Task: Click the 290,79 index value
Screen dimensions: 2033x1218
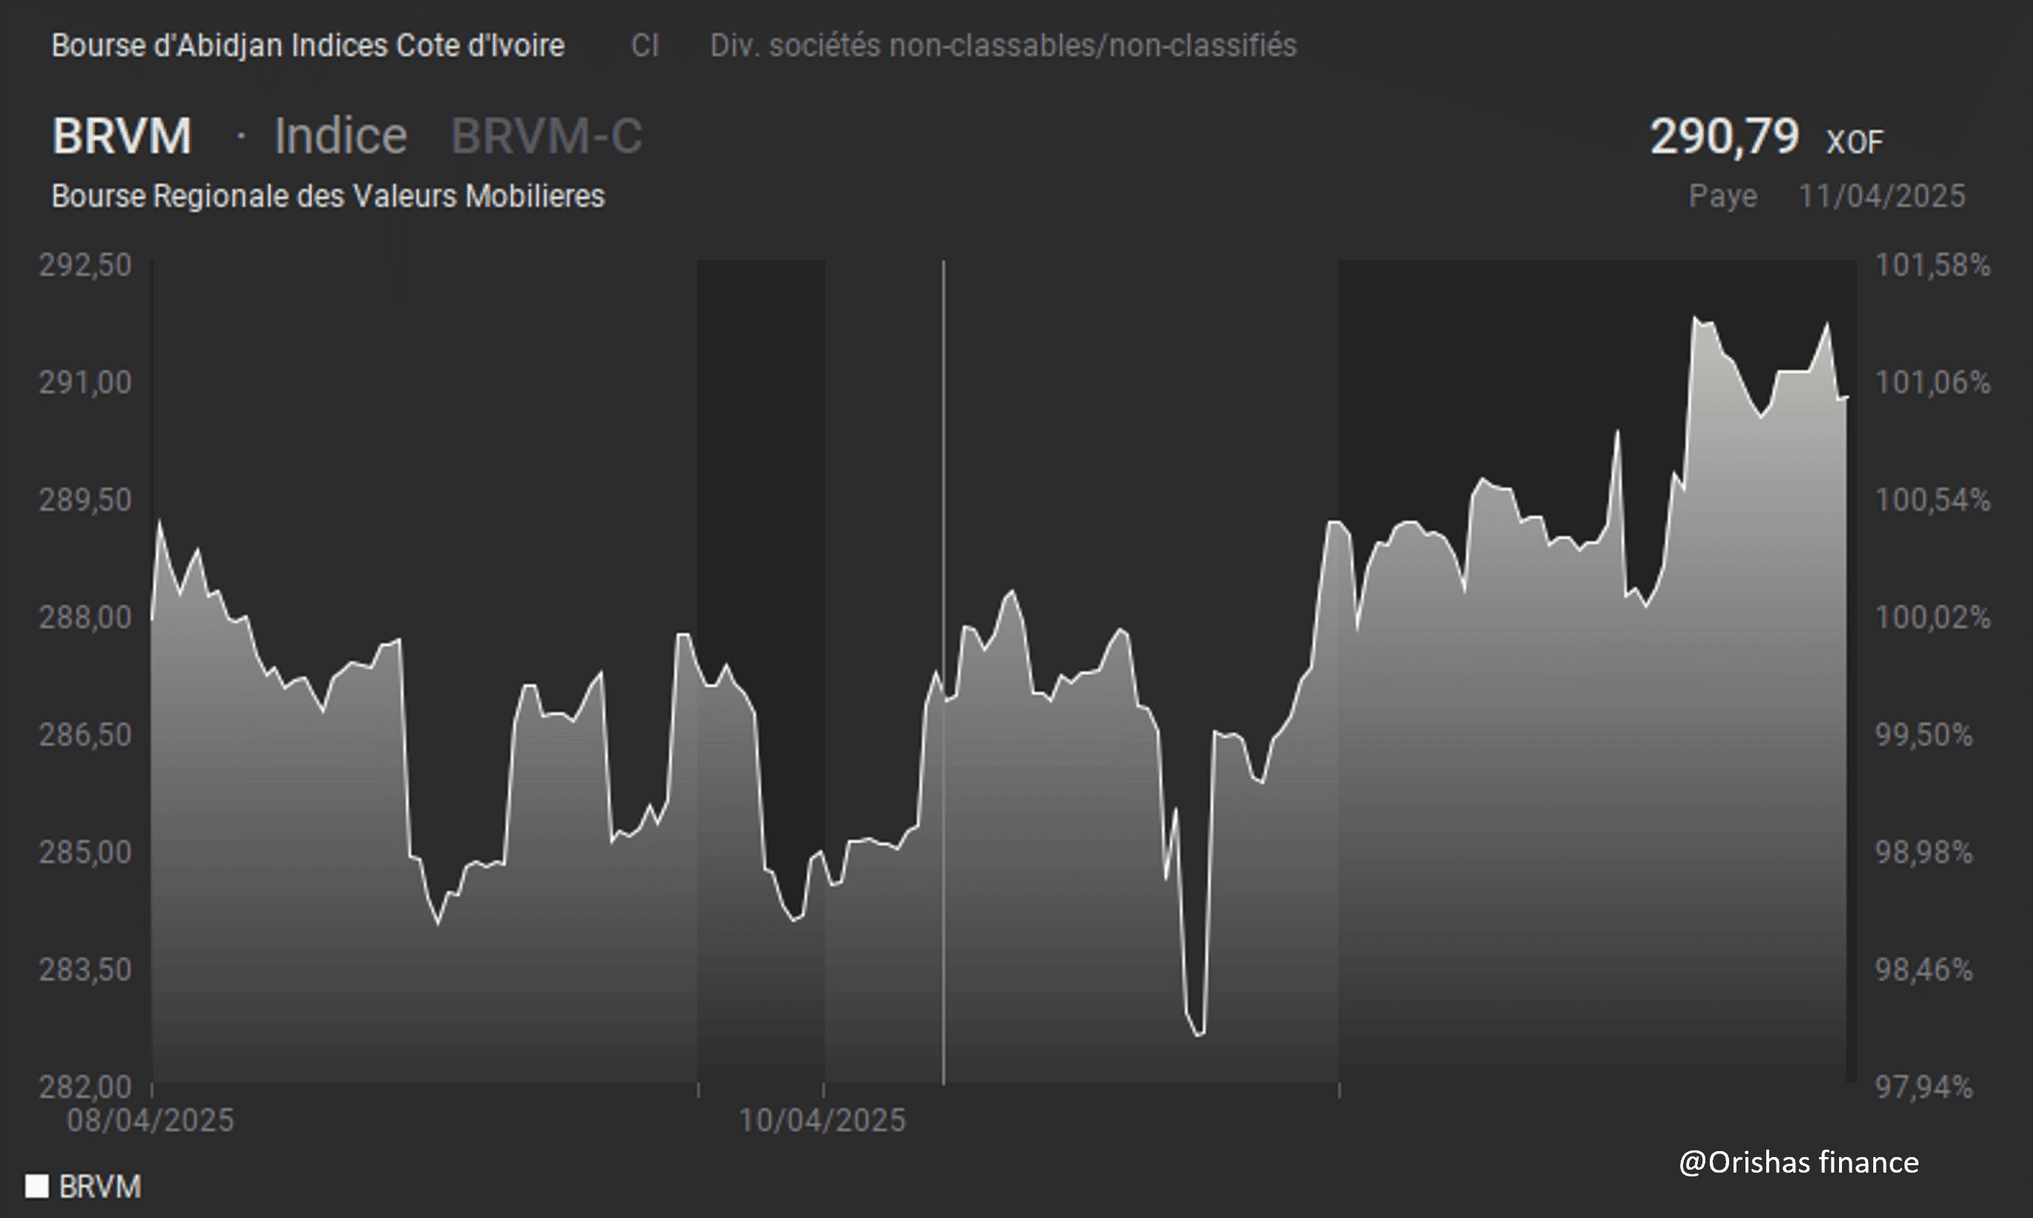Action: tap(1725, 135)
